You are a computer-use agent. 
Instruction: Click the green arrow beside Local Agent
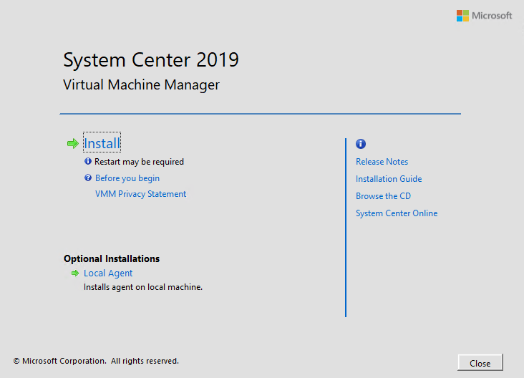tap(75, 273)
